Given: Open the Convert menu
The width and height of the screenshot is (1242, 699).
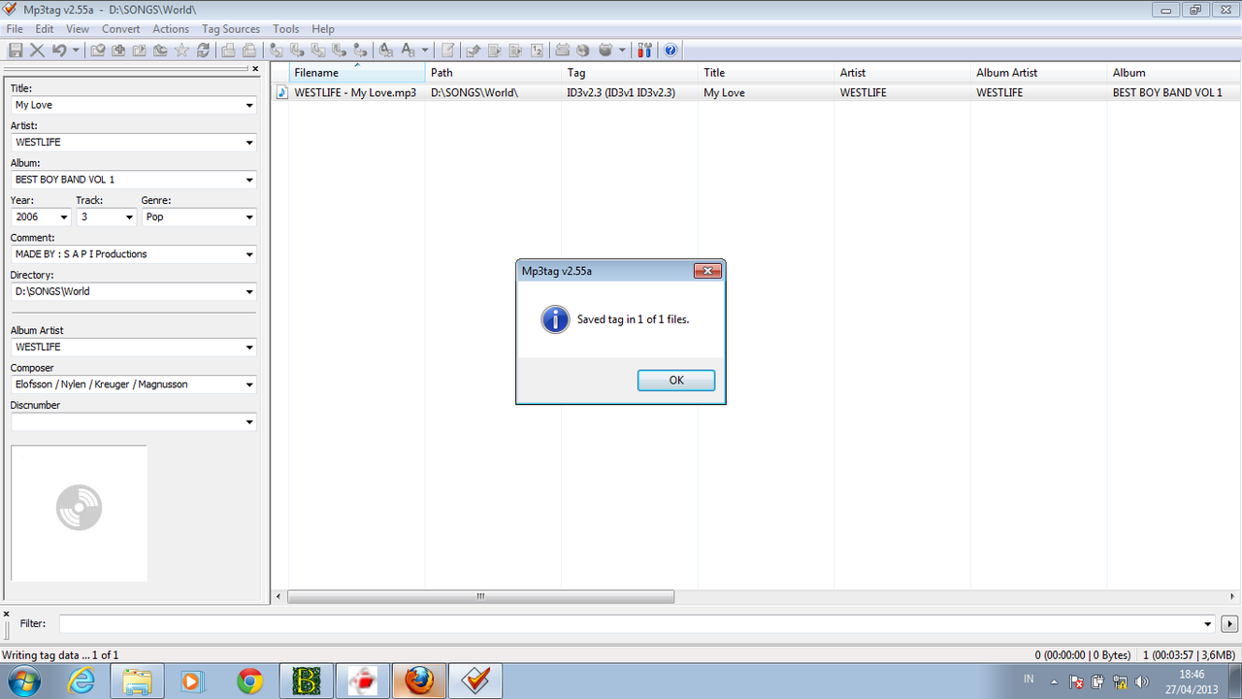Looking at the screenshot, I should [x=121, y=29].
